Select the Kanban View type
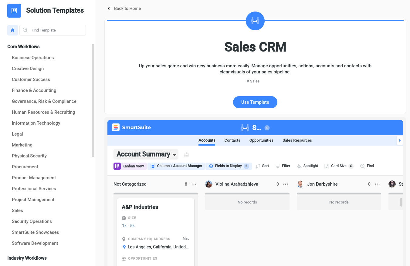The width and height of the screenshot is (410, 266). 130,166
